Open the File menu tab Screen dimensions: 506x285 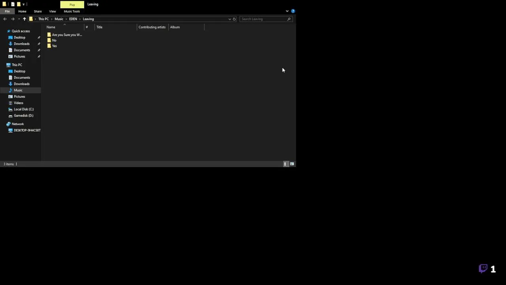click(7, 11)
